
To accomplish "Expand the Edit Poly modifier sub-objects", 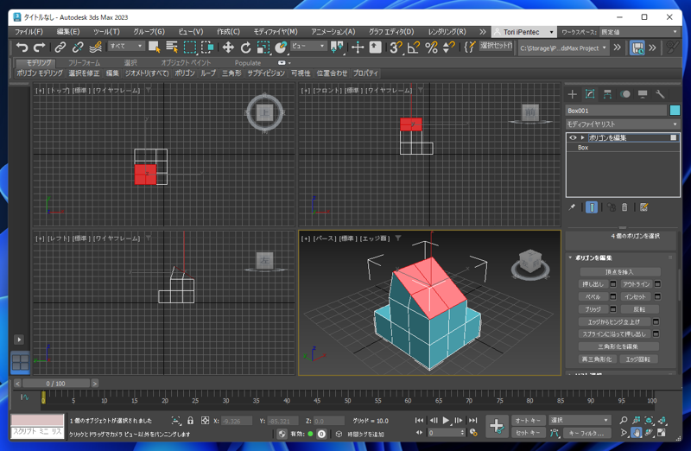I will pyautogui.click(x=582, y=137).
